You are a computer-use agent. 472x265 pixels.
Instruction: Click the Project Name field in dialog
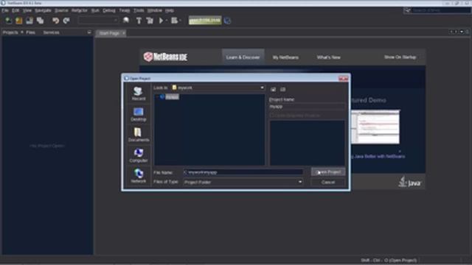click(x=307, y=107)
